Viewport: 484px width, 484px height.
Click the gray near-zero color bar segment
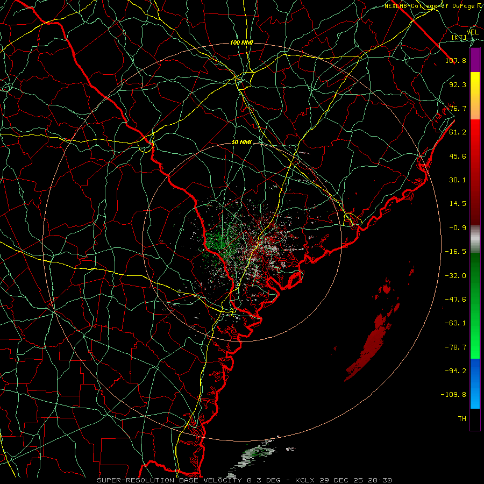pos(475,239)
